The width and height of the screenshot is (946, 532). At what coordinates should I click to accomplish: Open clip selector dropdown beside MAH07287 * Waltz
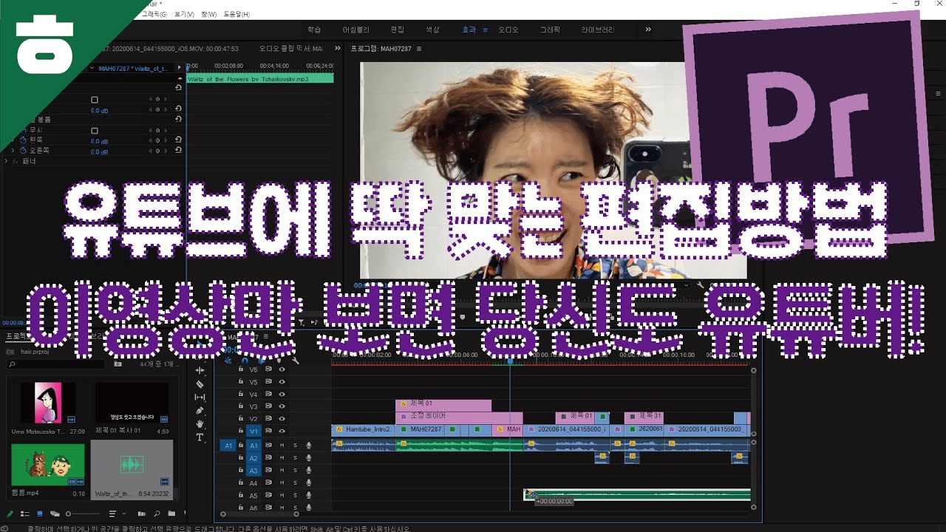(x=92, y=68)
